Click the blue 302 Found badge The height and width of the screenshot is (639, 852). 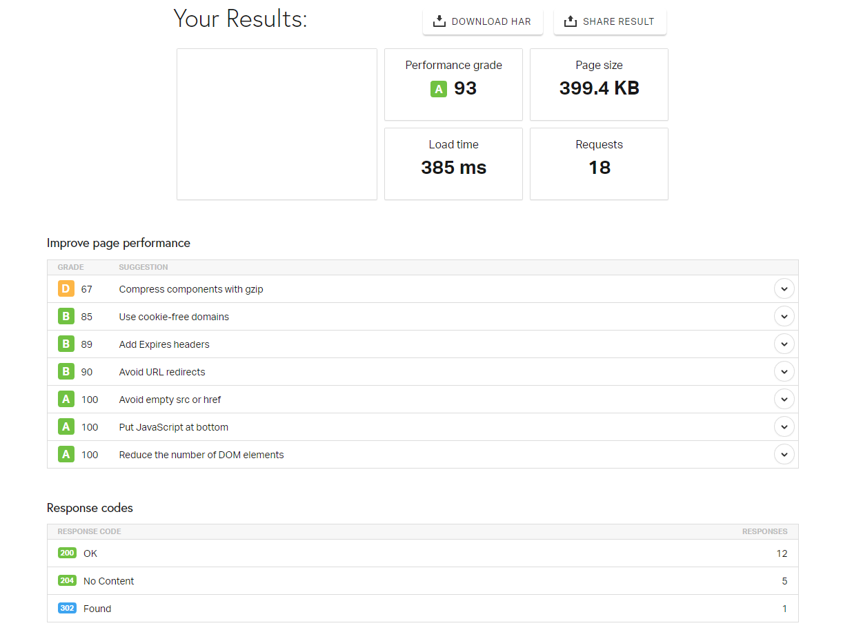[x=67, y=609]
